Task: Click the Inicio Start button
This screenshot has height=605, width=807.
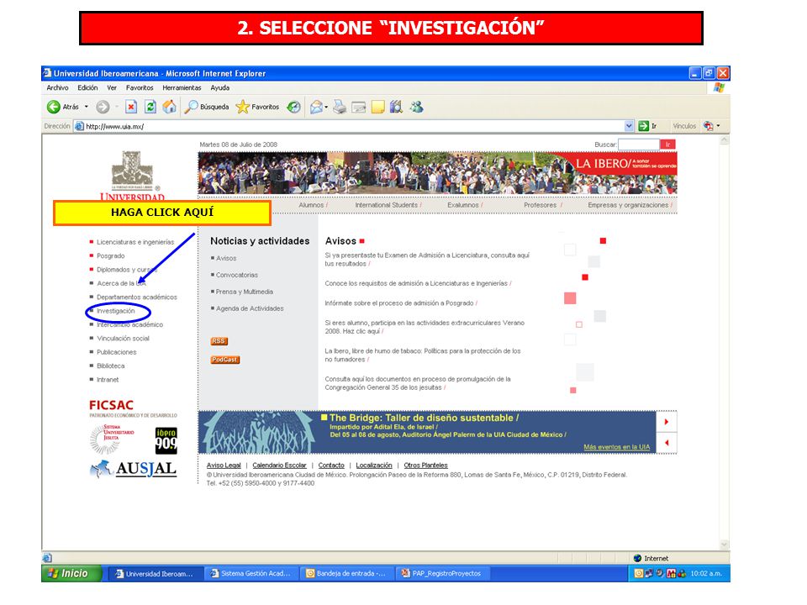Action: tap(71, 574)
